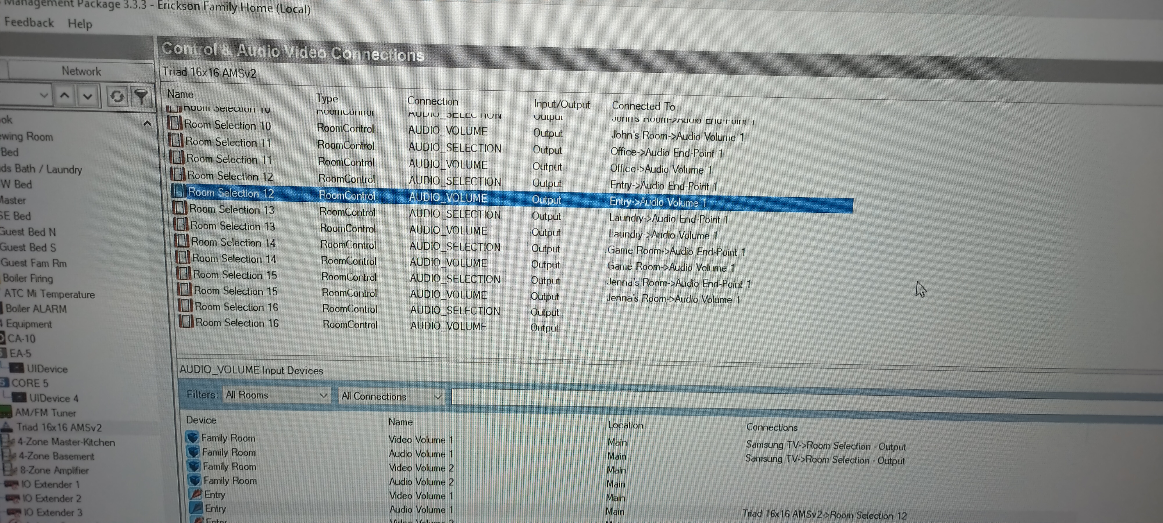Click the refresh icon in the tree toolbar
Screen dimensions: 1163x523
118,96
